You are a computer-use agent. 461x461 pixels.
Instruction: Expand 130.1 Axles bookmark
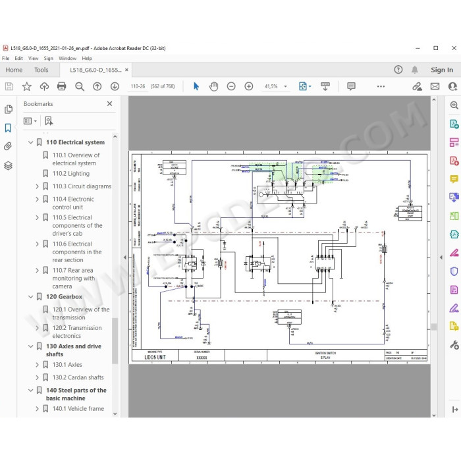pyautogui.click(x=37, y=365)
